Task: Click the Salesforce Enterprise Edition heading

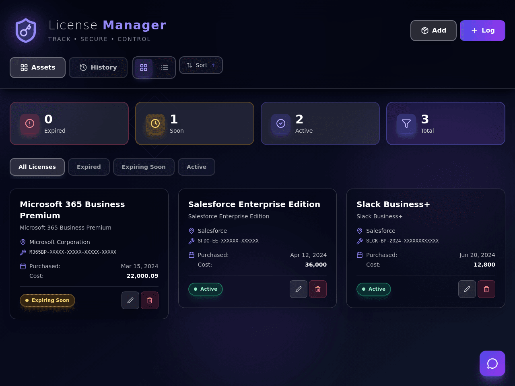Action: click(x=254, y=204)
